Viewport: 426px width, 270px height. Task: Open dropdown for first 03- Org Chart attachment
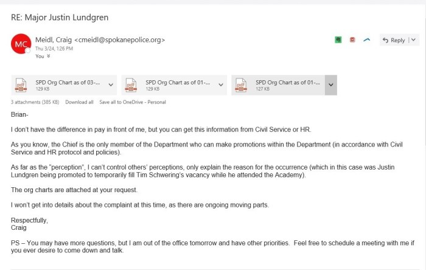[x=111, y=85]
